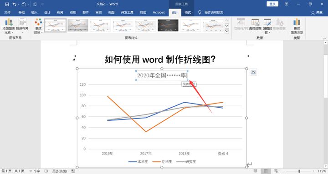Switch to the 引用 ribbon tab
328x174 pixels.
coord(73,12)
